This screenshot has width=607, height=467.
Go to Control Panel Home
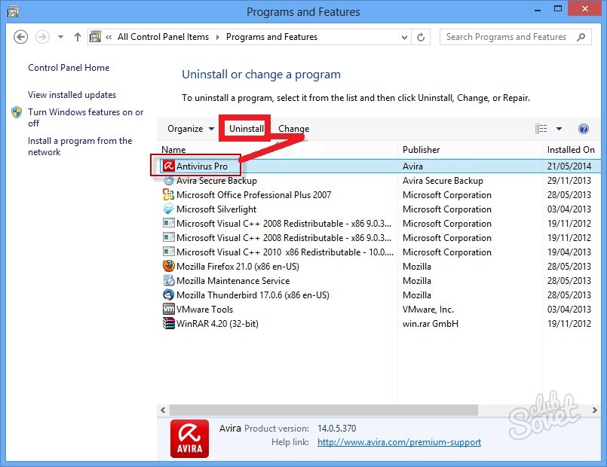click(x=69, y=68)
